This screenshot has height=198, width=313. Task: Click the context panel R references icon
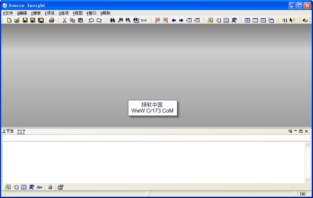[31, 187]
